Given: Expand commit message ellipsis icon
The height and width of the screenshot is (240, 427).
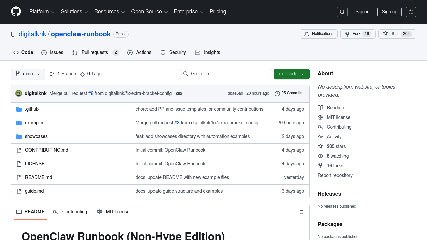Looking at the screenshot, I should point(179,94).
